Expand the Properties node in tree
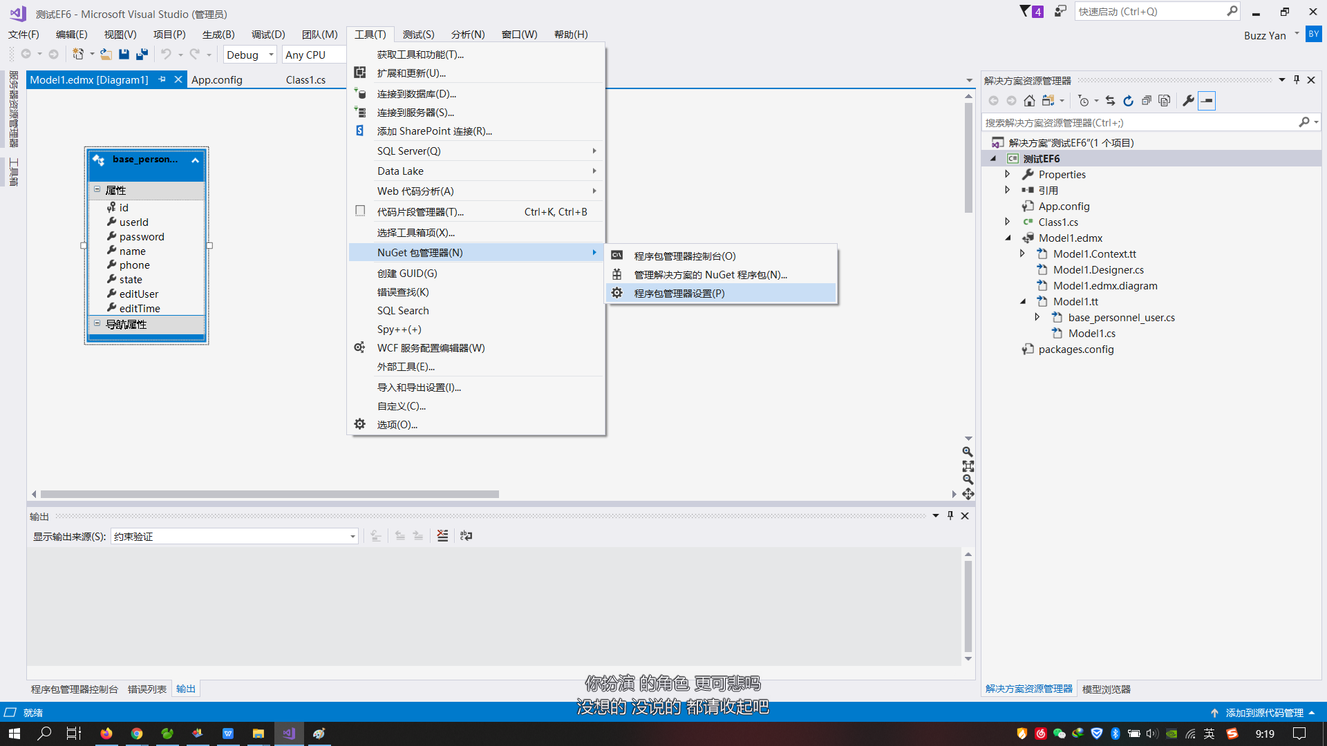The image size is (1327, 746). (1008, 175)
